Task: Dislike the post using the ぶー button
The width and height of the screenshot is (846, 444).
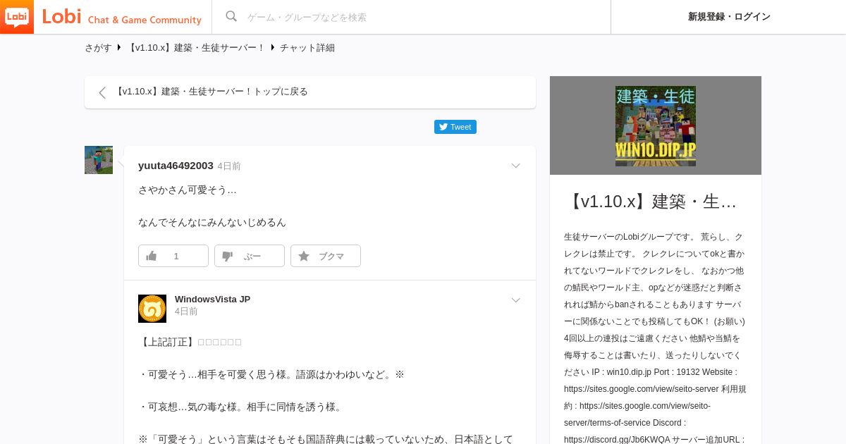Action: click(250, 256)
